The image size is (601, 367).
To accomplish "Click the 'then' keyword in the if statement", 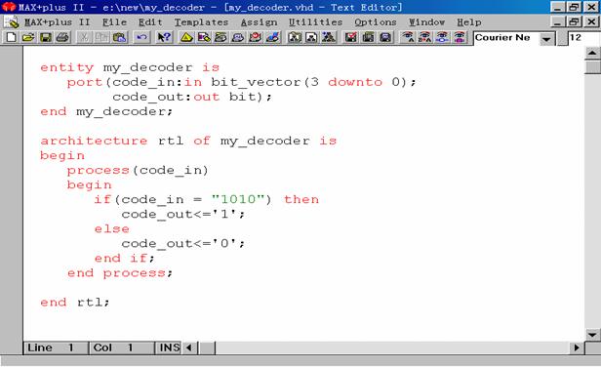I will [301, 199].
